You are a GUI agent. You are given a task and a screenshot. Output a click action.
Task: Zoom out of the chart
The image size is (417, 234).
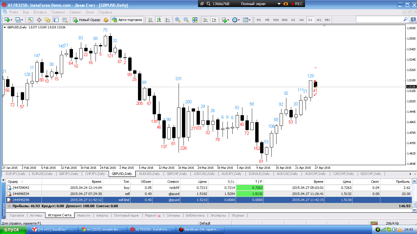pos(186,20)
